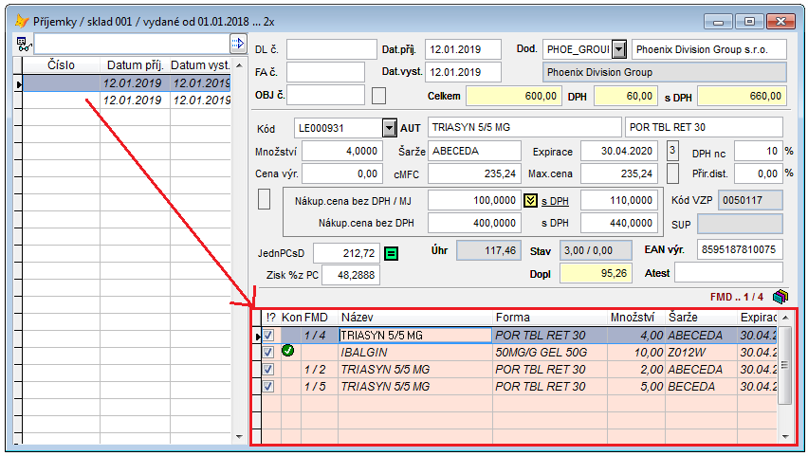
Task: Click the small 3 button next to Expirace
Action: click(x=672, y=150)
